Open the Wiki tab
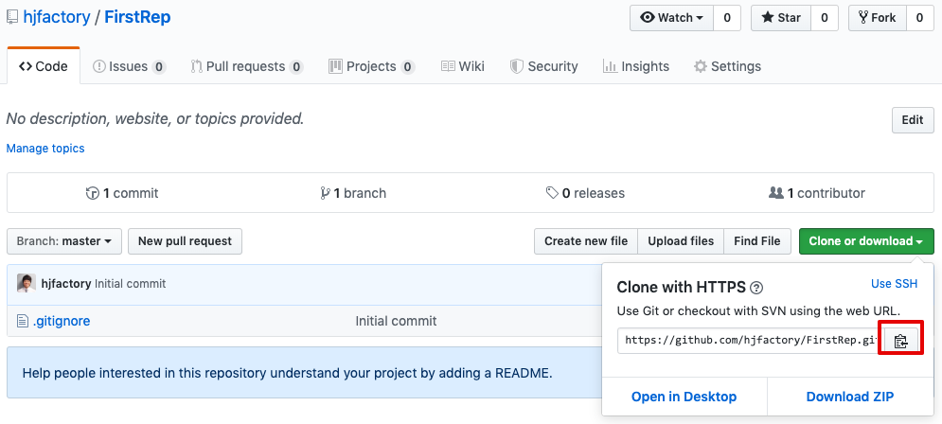Image resolution: width=942 pixels, height=424 pixels. coord(463,66)
